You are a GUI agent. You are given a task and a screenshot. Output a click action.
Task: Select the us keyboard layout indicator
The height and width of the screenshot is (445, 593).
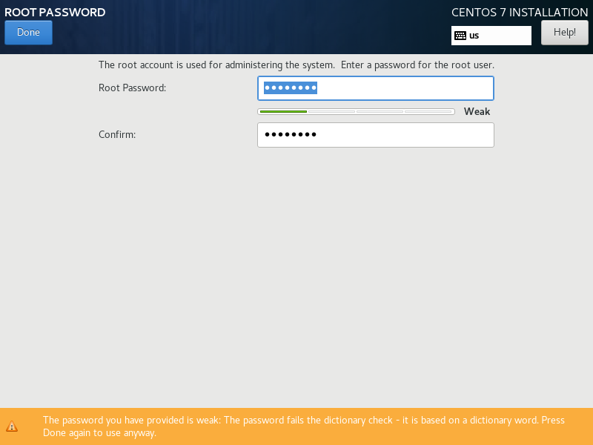coord(491,36)
